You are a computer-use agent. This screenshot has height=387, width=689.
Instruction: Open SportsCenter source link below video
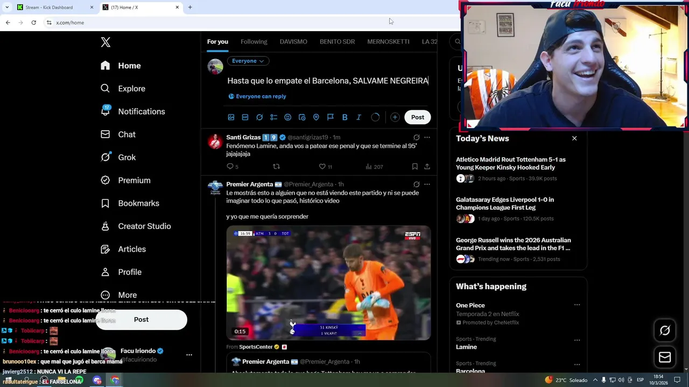[x=256, y=347]
